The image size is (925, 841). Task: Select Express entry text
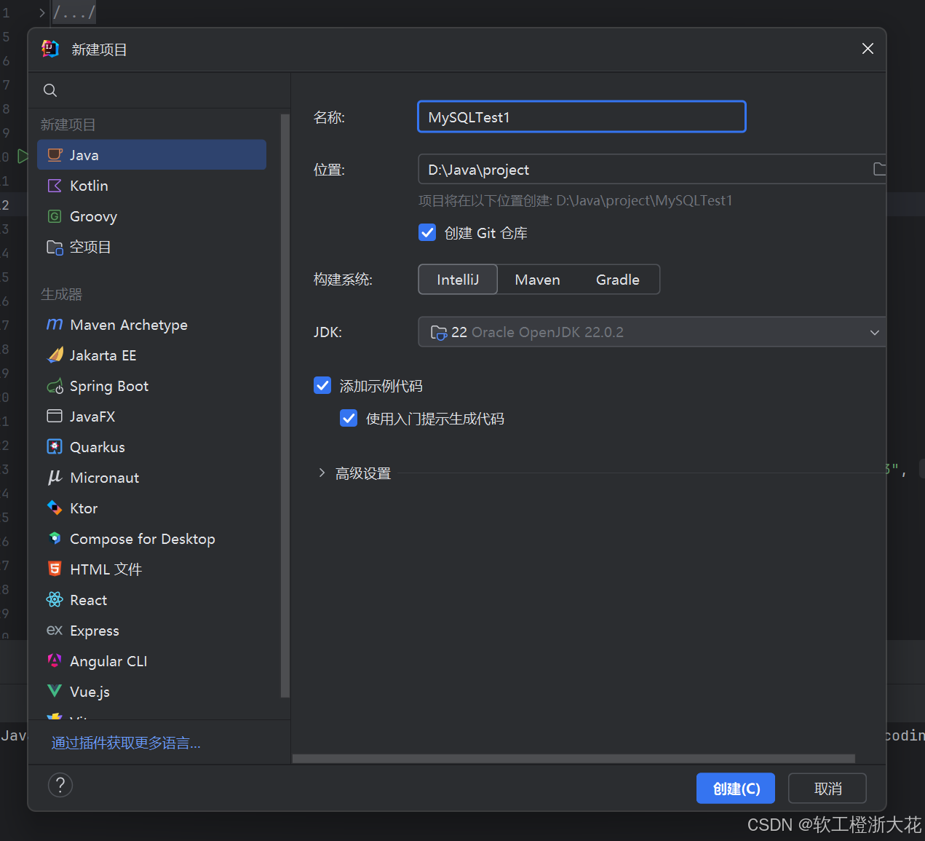[95, 631]
